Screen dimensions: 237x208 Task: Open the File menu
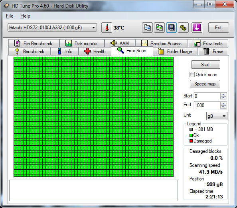coord(10,16)
